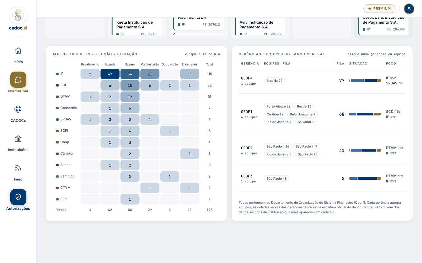The width and height of the screenshot is (422, 263).
Task: Click the PREMIUM badge button
Action: [x=379, y=9]
